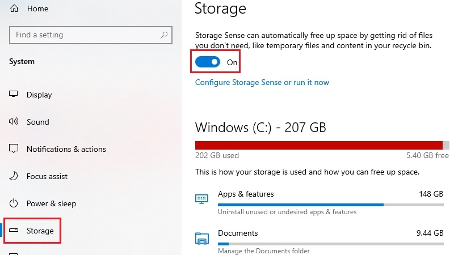Click 'Uninstall unused or undesired apps & features' text
Viewport: 454px width, 255px height.
(x=287, y=212)
